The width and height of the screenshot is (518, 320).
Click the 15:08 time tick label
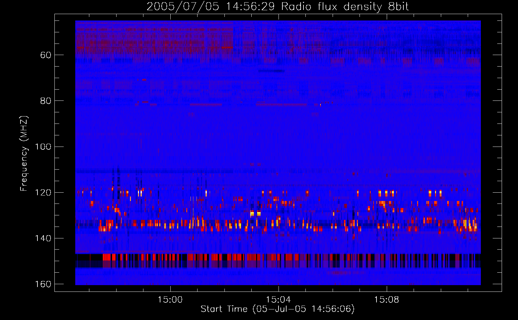coord(386,300)
